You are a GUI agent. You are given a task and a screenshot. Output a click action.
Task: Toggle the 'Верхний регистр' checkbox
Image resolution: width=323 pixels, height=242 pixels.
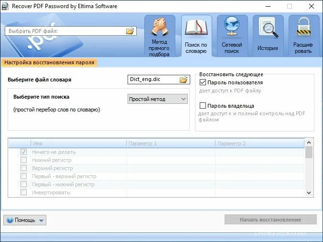[x=24, y=168]
